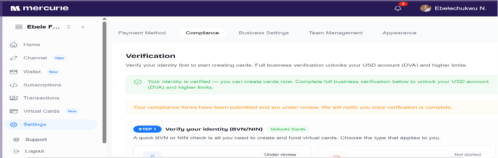The width and height of the screenshot is (498, 158).
Task: Click the New badge beside Channel
Action: [x=59, y=58]
